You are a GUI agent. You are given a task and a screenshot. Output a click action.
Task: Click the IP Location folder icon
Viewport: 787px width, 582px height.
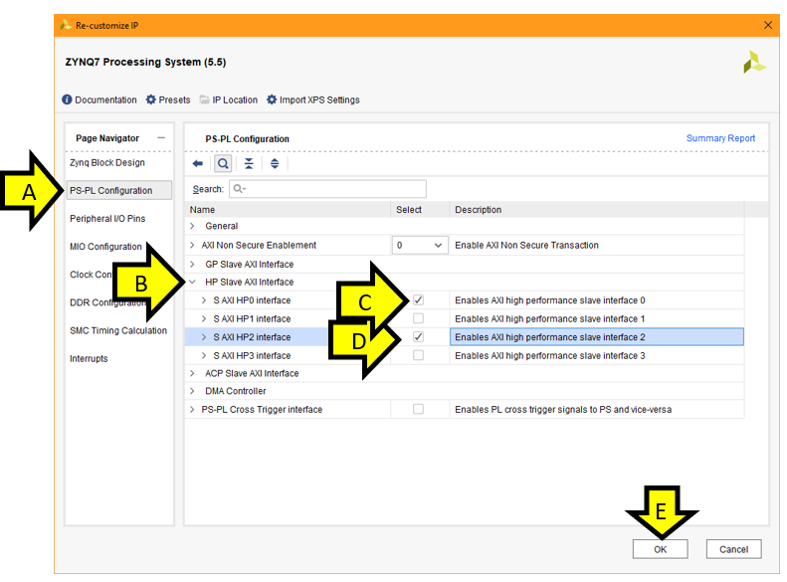tap(204, 99)
